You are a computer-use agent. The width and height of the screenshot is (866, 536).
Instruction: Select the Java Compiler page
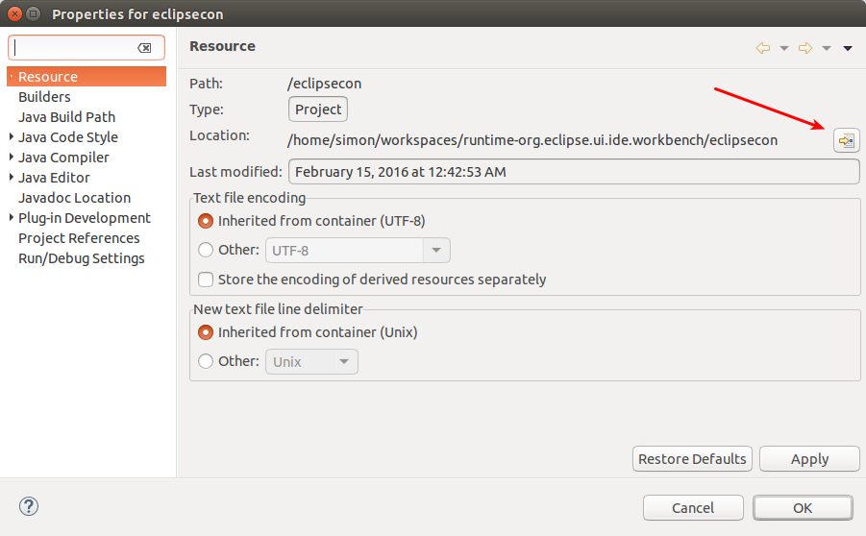63,158
